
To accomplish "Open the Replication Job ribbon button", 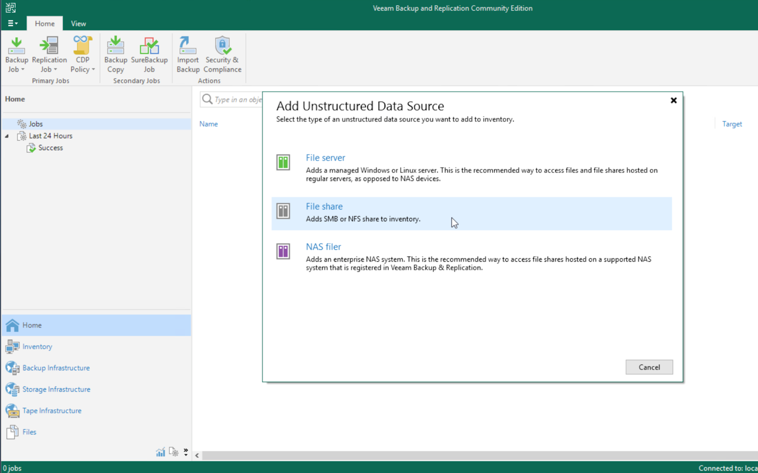I will (x=49, y=55).
